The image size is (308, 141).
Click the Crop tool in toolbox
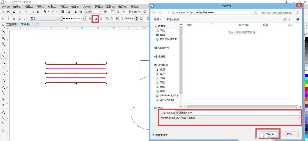[3, 38]
